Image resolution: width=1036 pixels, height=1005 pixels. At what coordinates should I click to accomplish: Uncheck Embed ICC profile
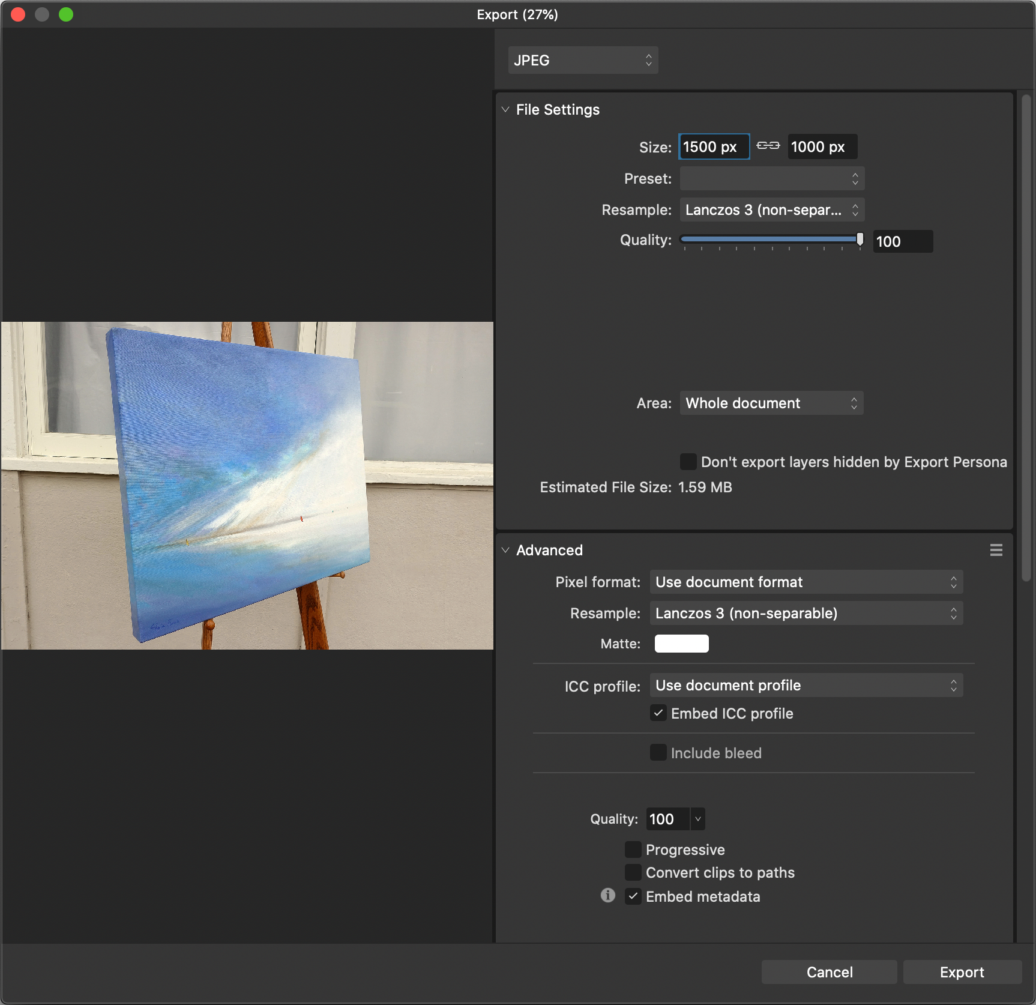[658, 713]
